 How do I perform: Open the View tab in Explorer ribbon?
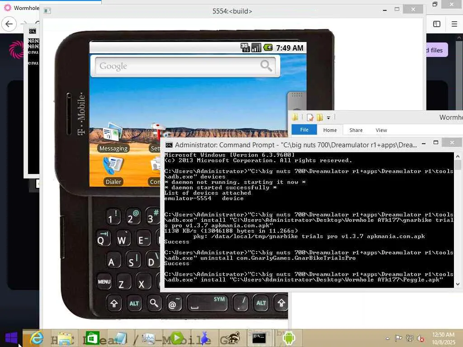381,130
